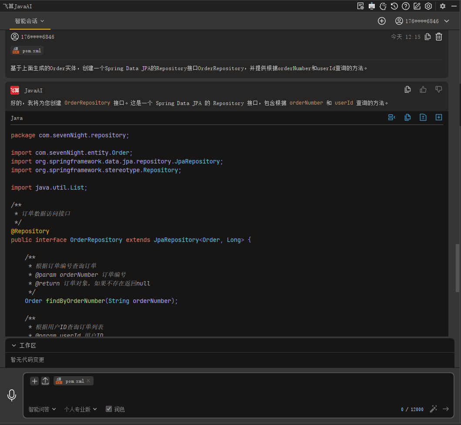Delete the user message with trash icon
This screenshot has width=461, height=425.
click(x=439, y=37)
